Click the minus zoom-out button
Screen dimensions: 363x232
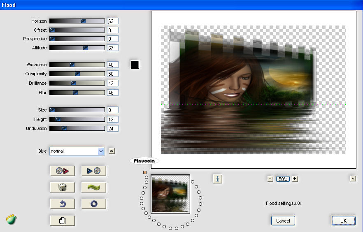(270, 179)
